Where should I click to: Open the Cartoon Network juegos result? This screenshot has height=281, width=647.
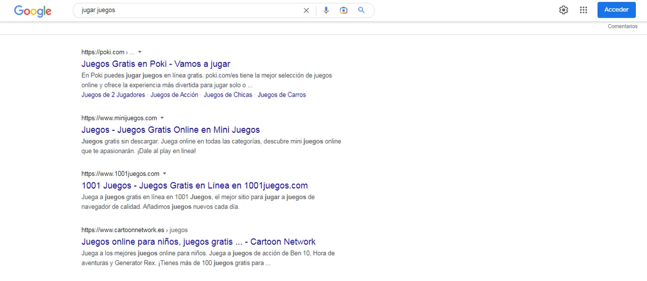coord(199,242)
